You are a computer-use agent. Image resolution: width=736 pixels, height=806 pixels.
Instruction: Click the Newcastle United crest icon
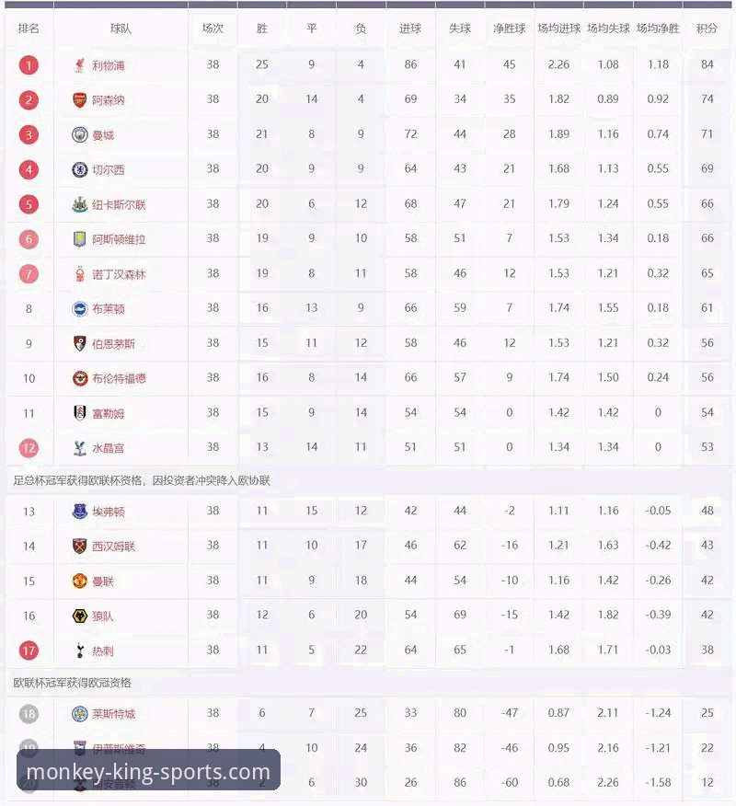point(80,204)
